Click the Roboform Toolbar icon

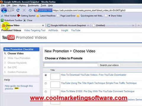pyautogui.click(x=2, y=20)
